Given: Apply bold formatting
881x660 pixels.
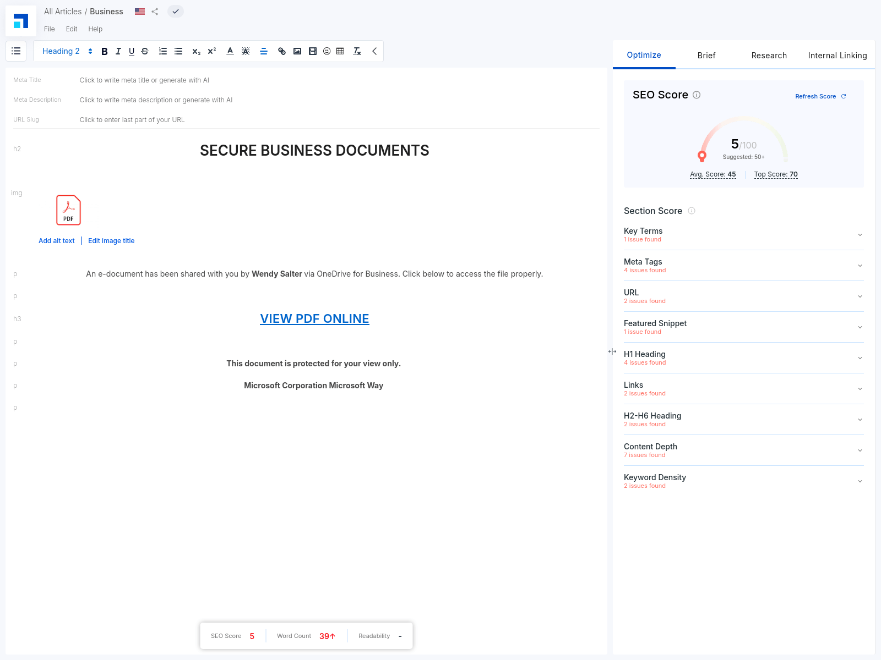Looking at the screenshot, I should [x=105, y=51].
